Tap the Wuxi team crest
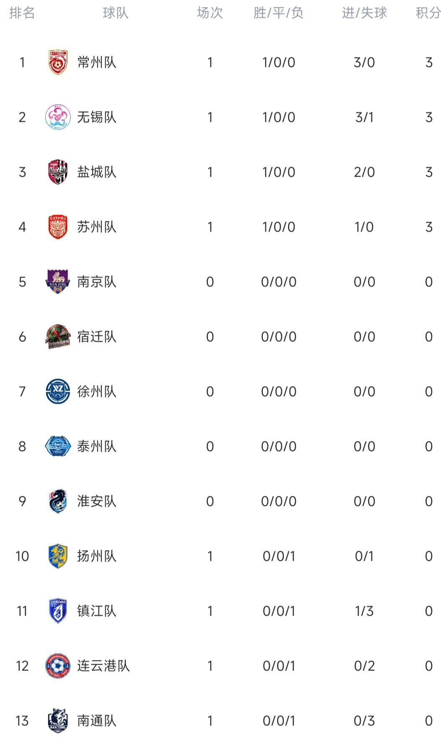The image size is (441, 738). coord(58,117)
